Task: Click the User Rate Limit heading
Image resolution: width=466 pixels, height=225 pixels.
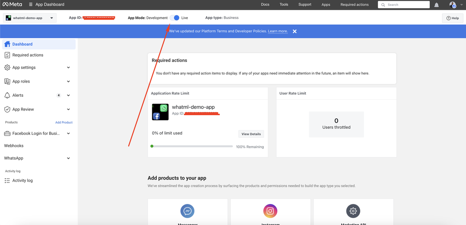Action: point(293,93)
